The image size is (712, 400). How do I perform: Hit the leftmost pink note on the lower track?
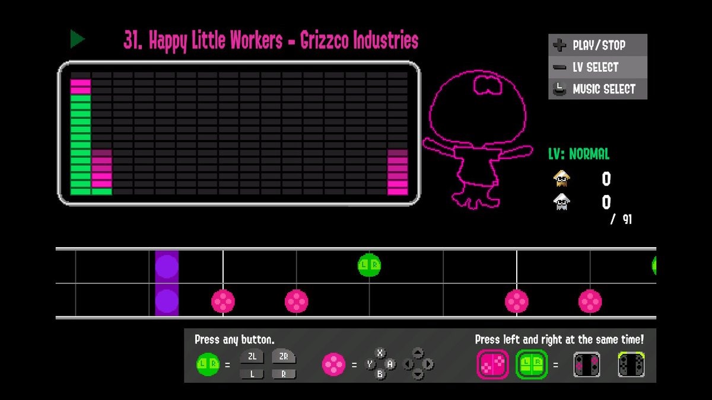[x=223, y=301]
